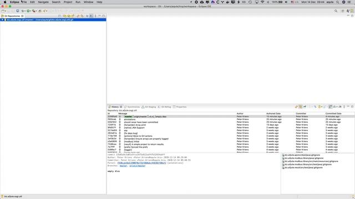Switch to the History tab
This screenshot has width=355, height=199.
coord(115,107)
